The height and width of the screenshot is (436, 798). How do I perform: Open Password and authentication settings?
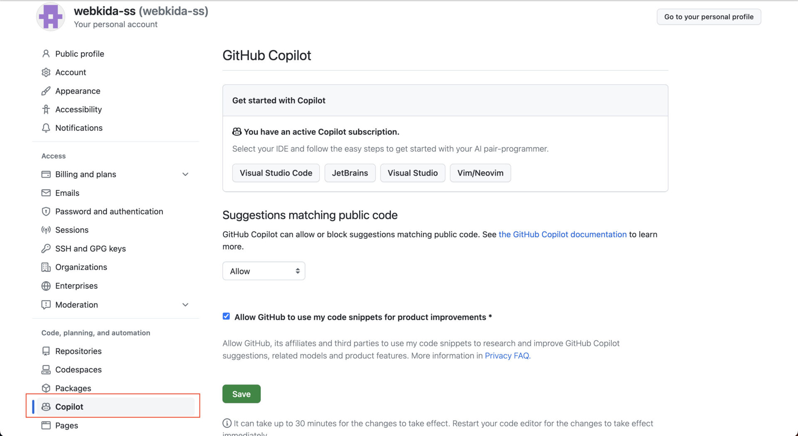pos(109,211)
